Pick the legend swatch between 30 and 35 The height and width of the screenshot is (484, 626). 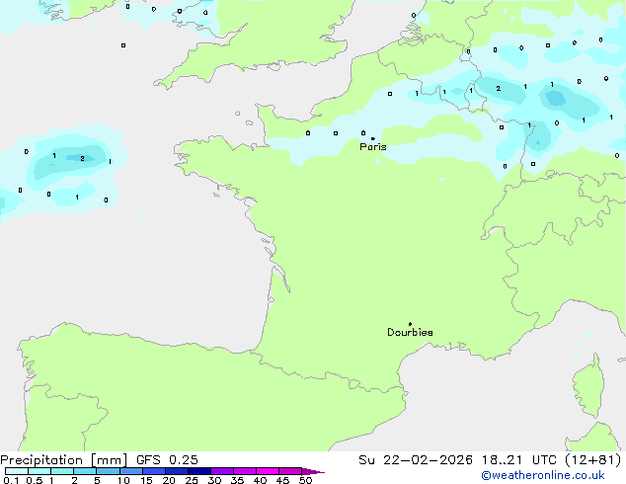[221, 471]
